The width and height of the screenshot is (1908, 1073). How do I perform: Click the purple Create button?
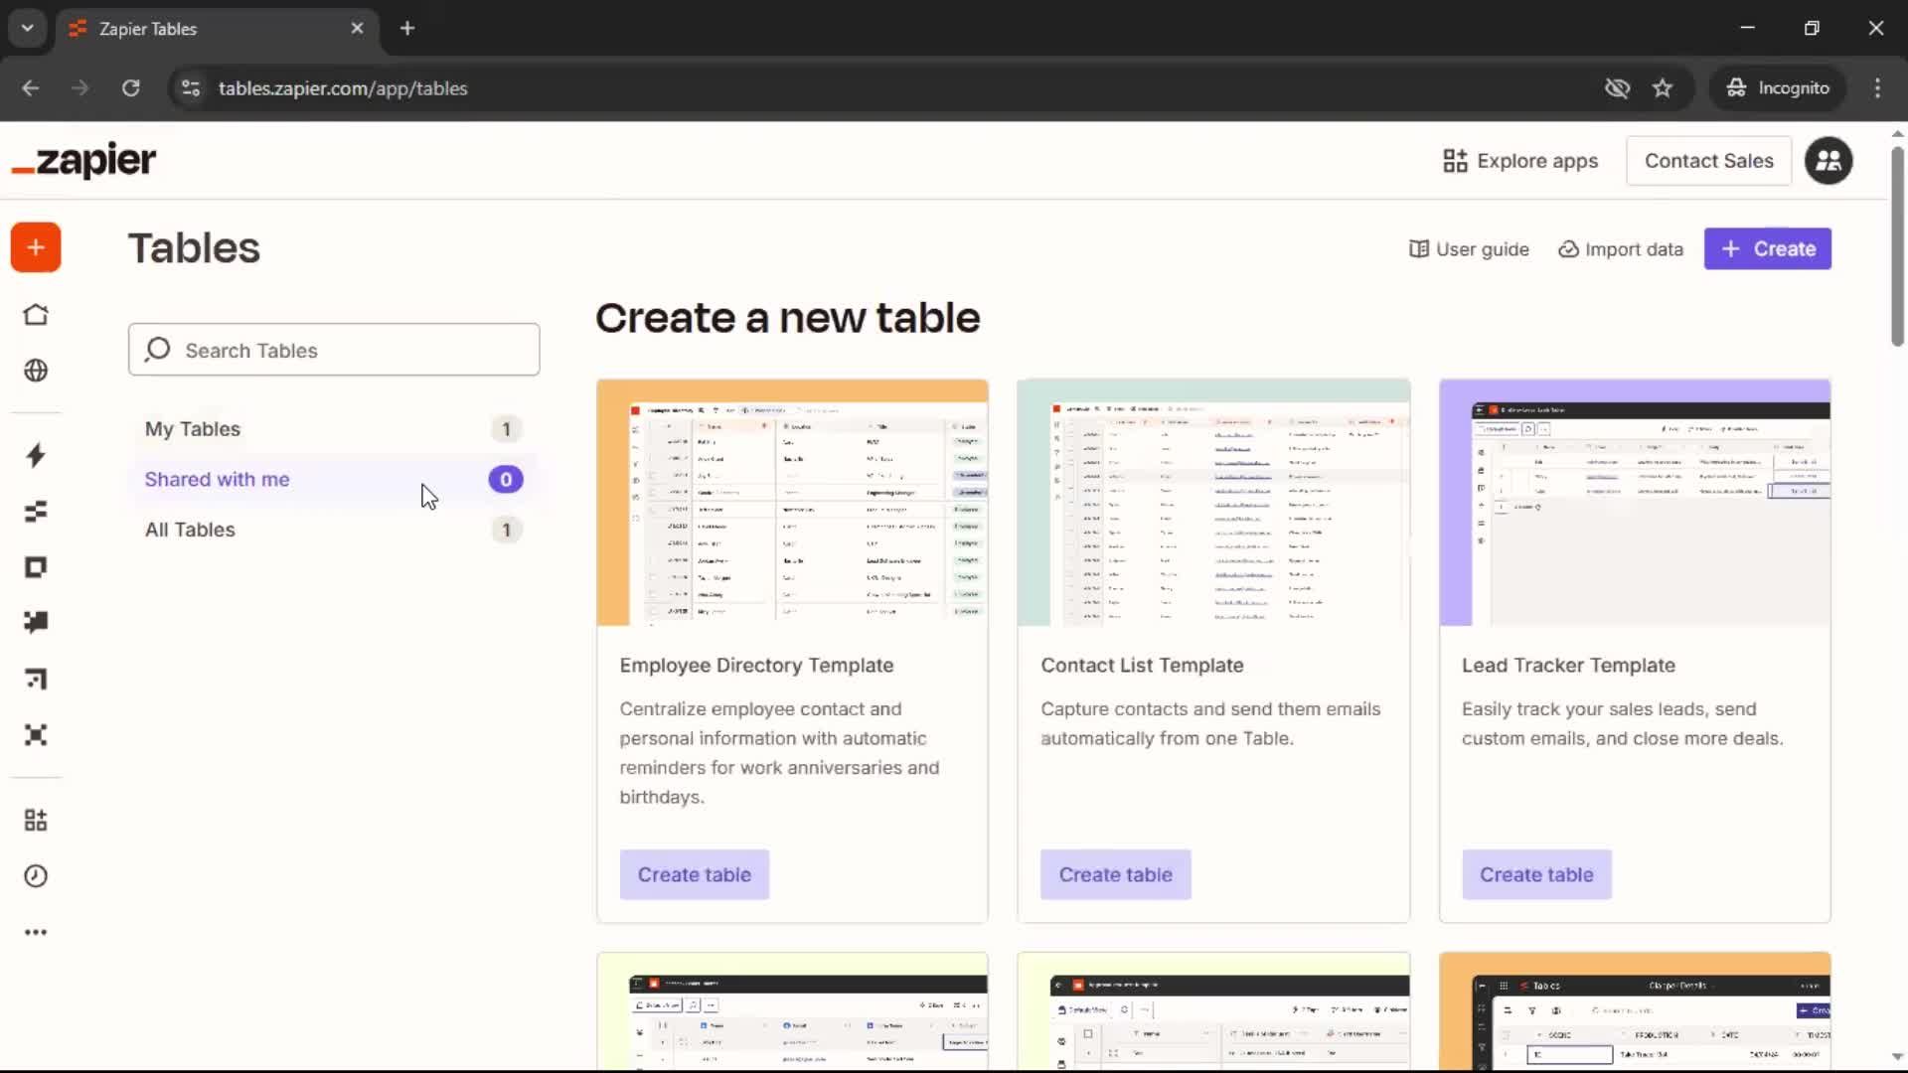tap(1767, 249)
